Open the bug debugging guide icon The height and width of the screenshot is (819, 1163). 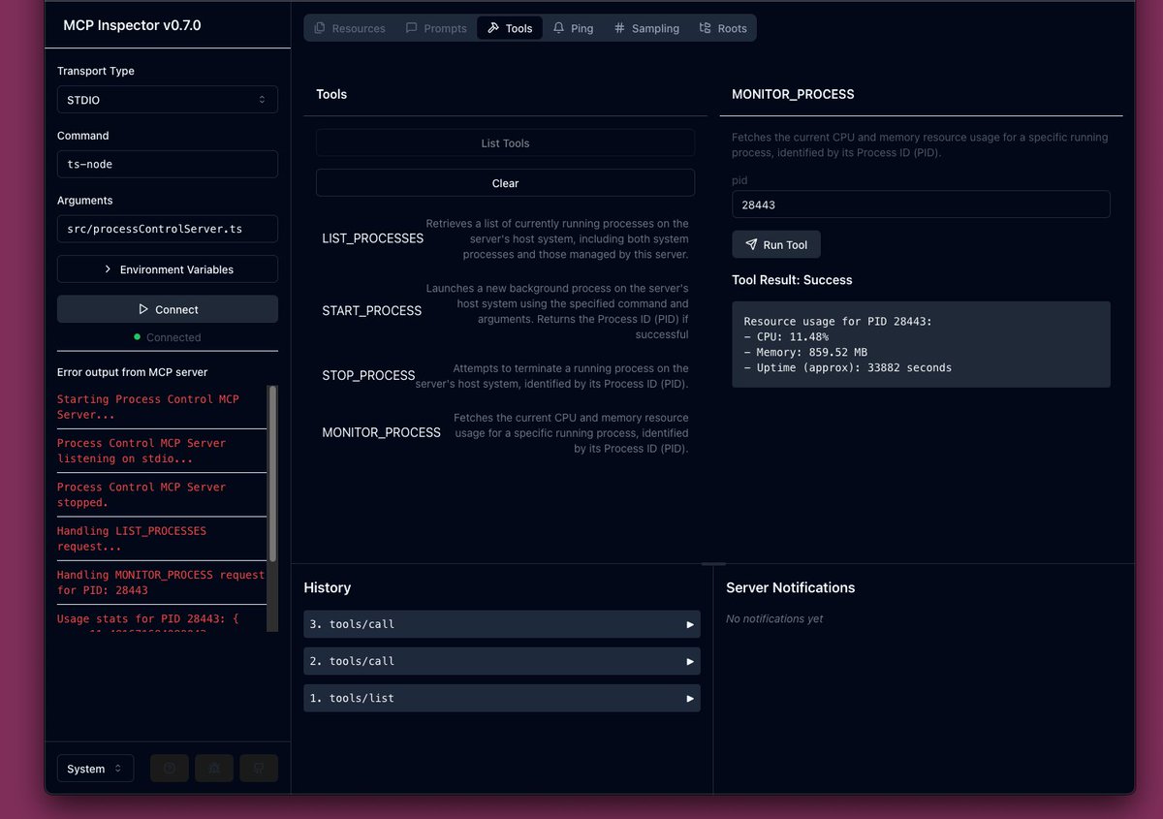pyautogui.click(x=214, y=769)
